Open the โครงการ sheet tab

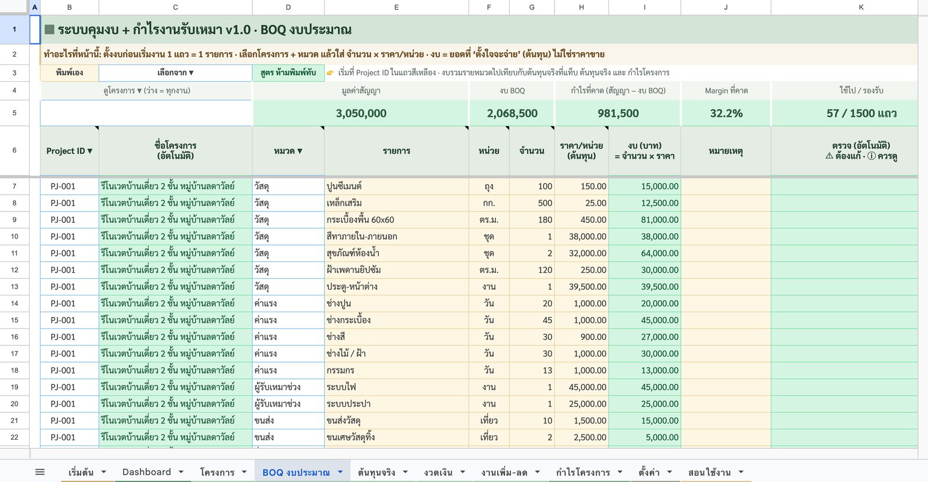(x=217, y=472)
